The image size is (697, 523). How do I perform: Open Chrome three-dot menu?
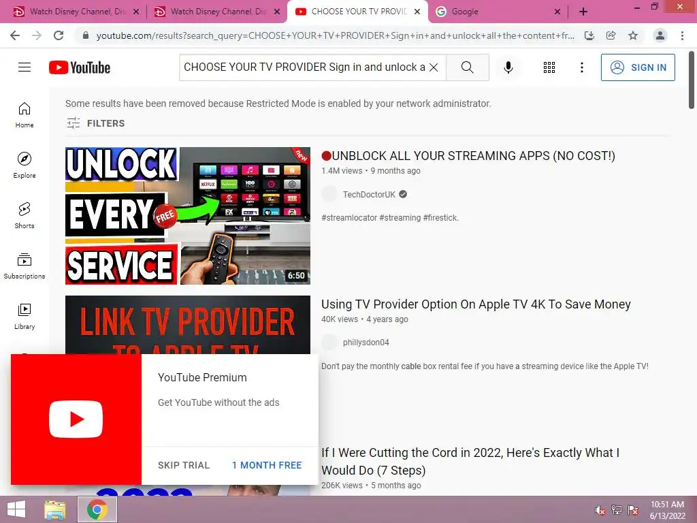[x=682, y=35]
